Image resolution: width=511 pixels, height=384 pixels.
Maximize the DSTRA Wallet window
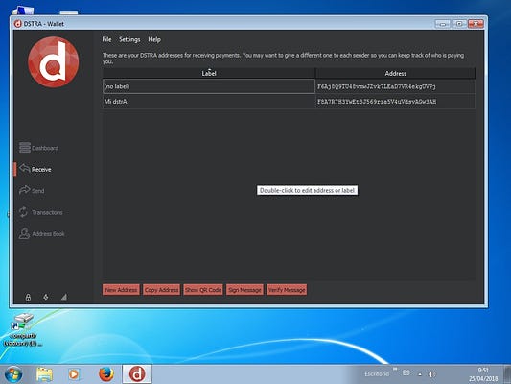point(459,24)
